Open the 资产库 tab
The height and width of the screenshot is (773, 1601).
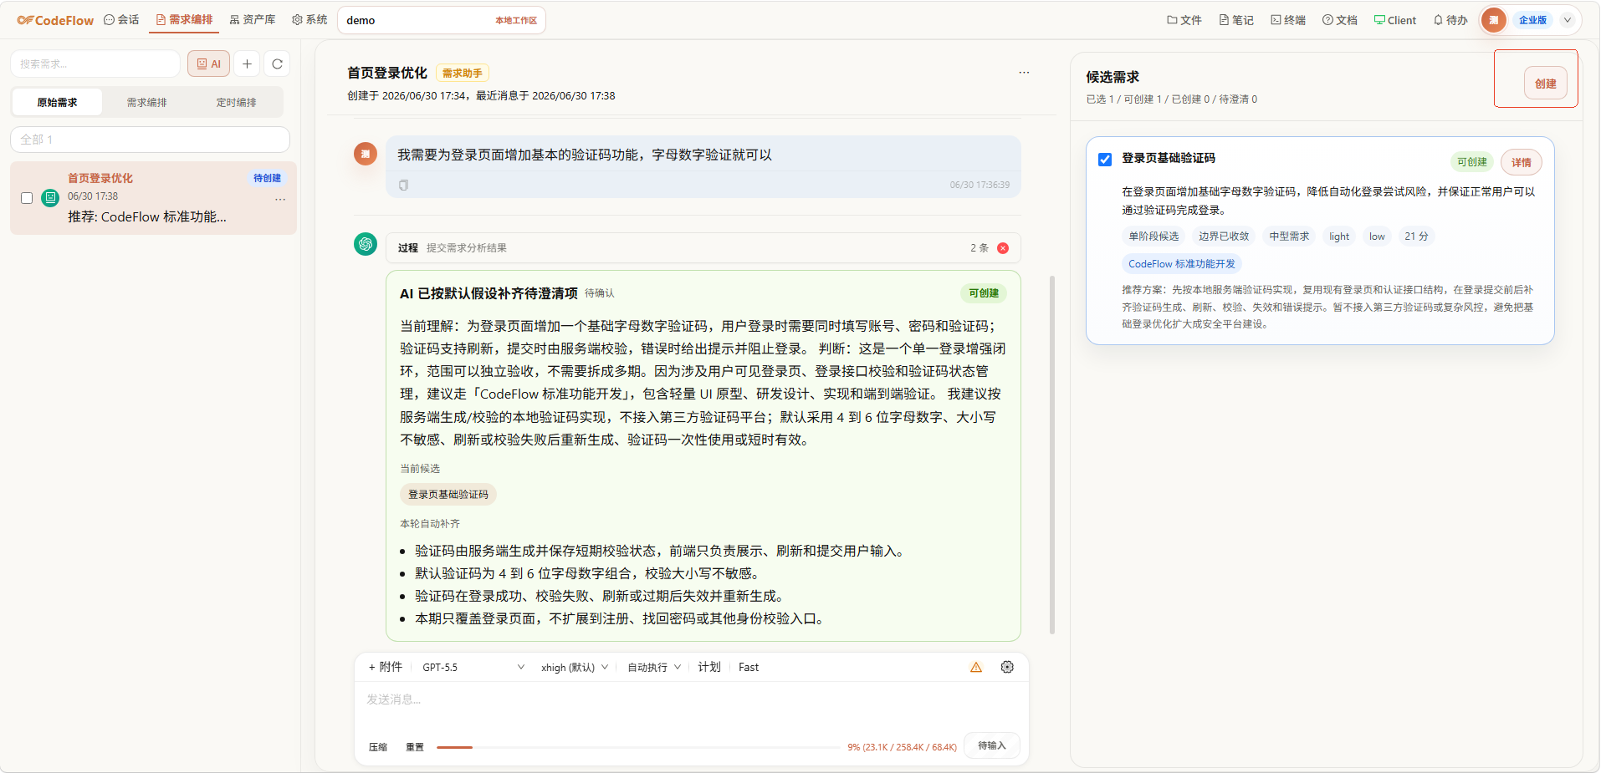click(x=252, y=20)
